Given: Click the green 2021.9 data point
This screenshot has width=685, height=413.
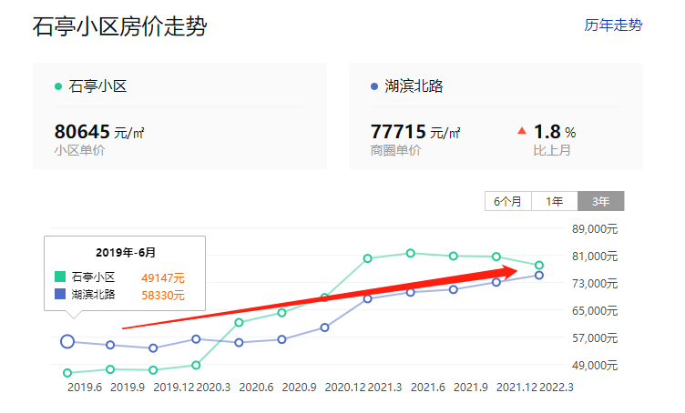Looking at the screenshot, I should [x=454, y=256].
